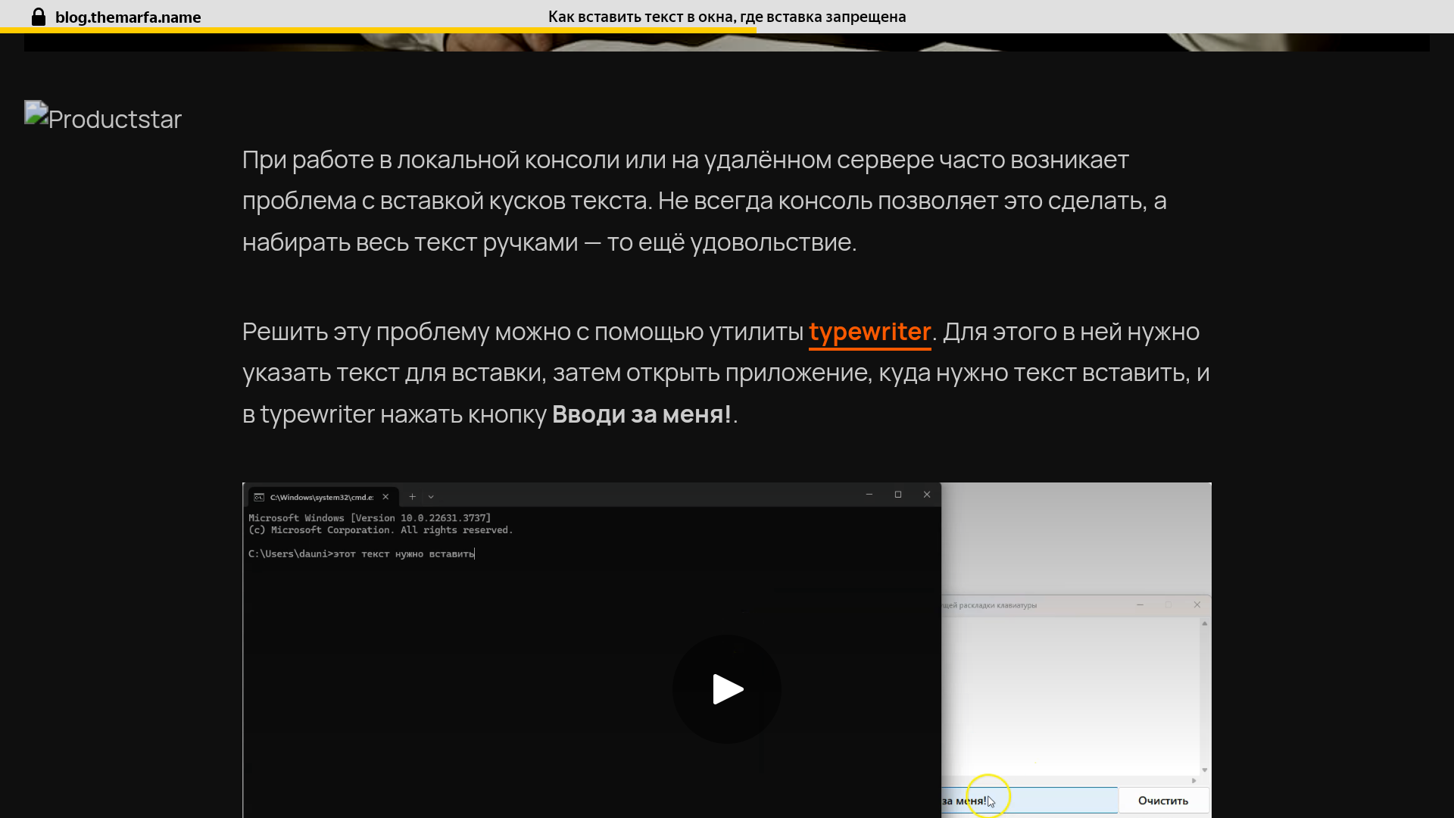Image resolution: width=1454 pixels, height=818 pixels.
Task: Maximize the terminal window
Action: (x=898, y=495)
